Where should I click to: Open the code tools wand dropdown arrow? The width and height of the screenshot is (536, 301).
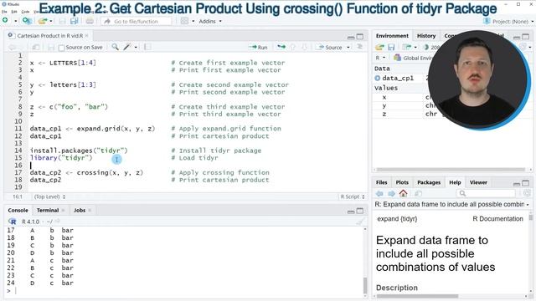[136, 47]
